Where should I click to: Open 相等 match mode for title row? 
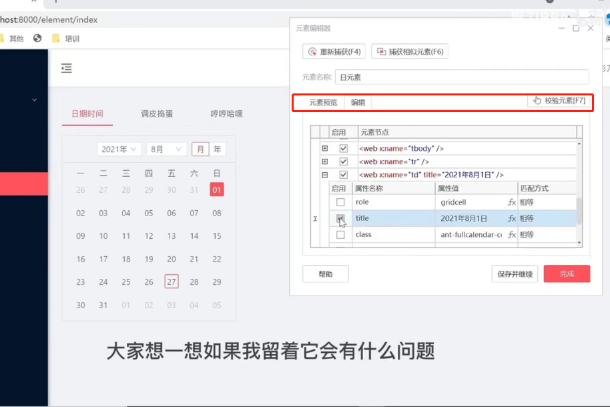coord(547,218)
